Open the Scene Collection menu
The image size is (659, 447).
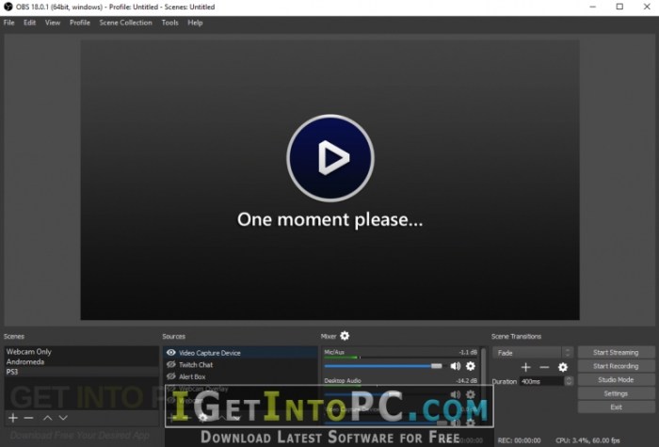pyautogui.click(x=125, y=23)
